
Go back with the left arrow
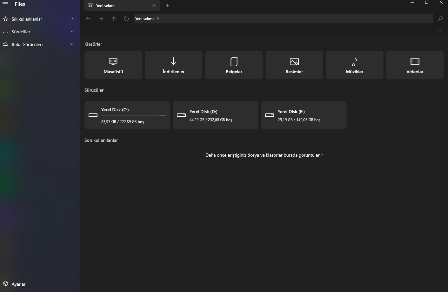point(88,19)
